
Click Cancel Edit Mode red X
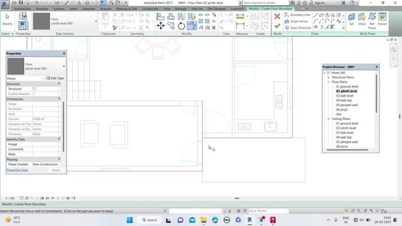pyautogui.click(x=277, y=17)
